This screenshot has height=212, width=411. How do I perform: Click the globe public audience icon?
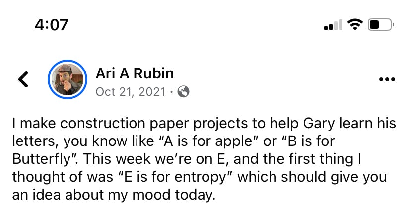183,92
